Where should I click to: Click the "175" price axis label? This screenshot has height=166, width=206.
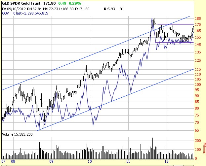click(x=198, y=24)
